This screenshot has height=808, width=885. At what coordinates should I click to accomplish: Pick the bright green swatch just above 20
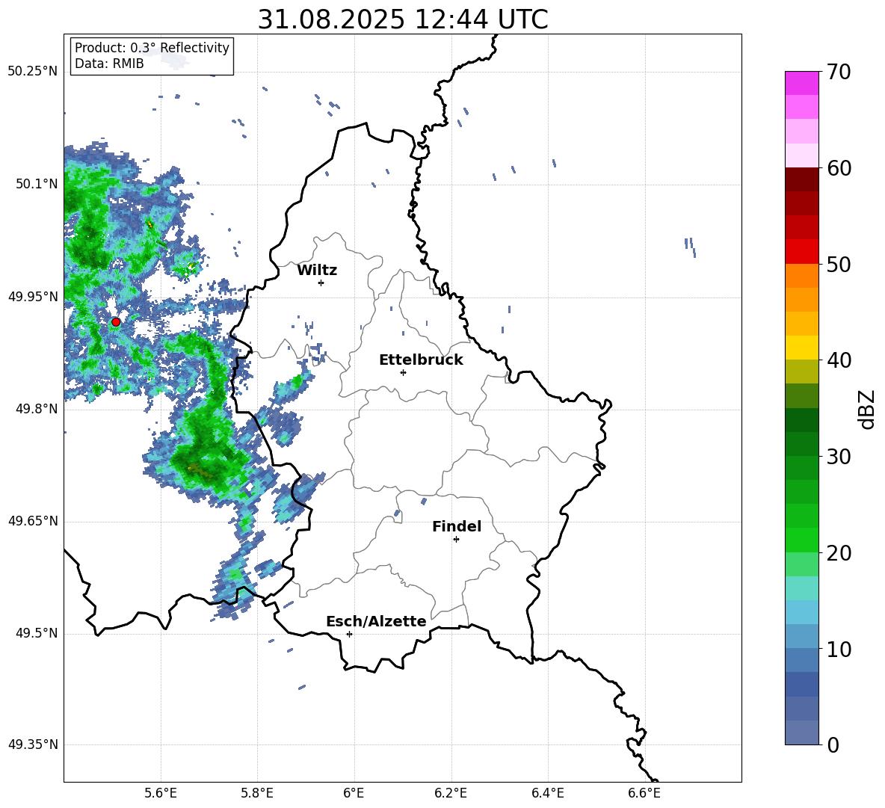[x=801, y=540]
